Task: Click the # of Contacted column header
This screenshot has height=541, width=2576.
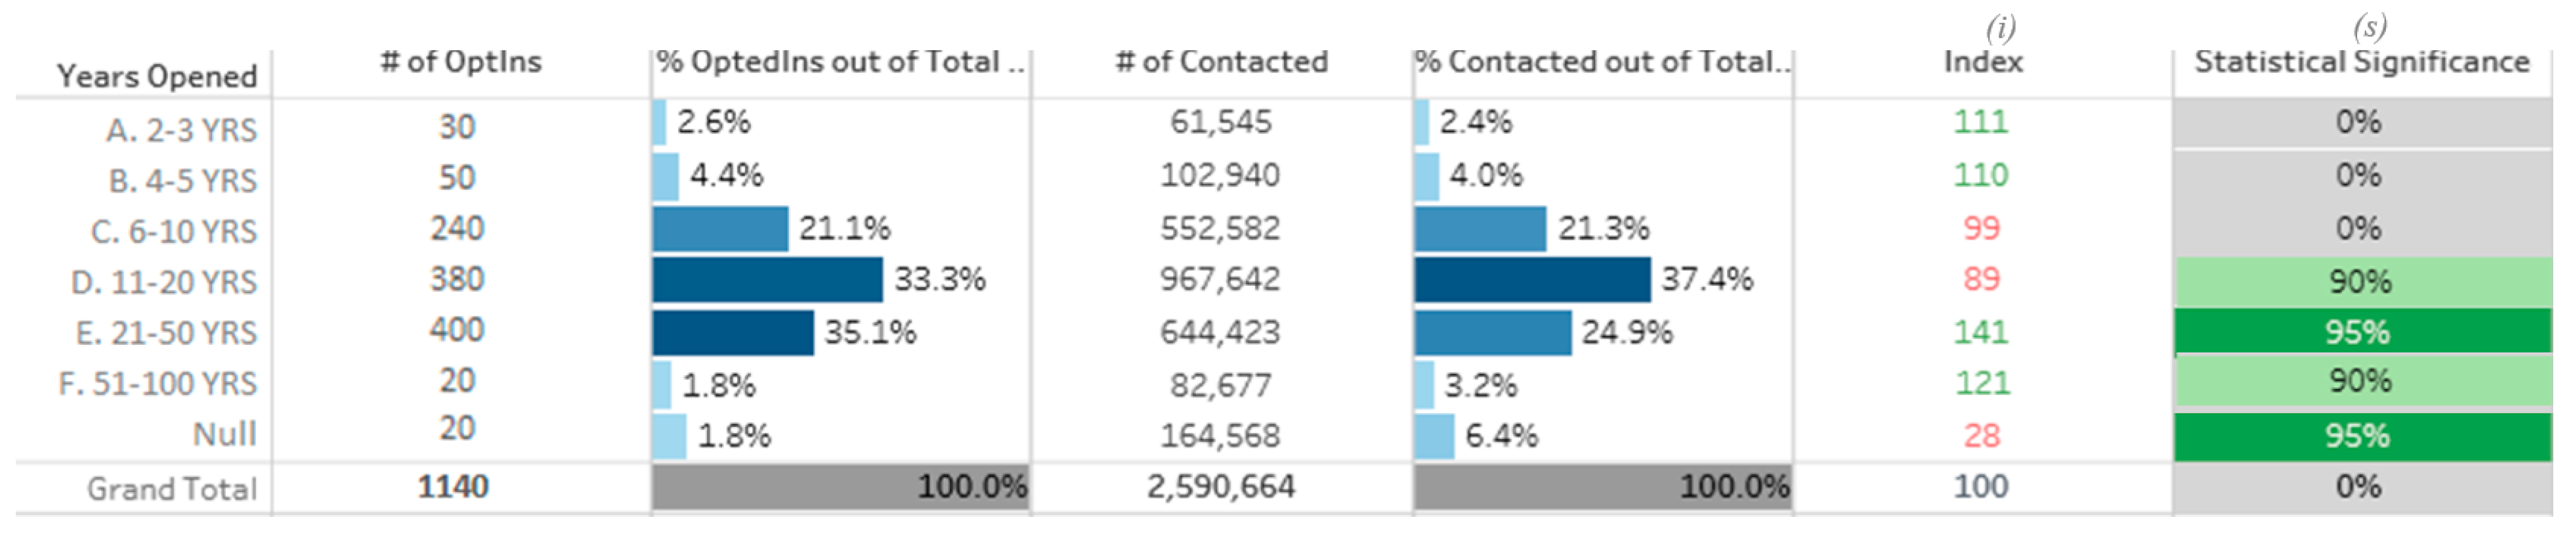Action: coord(1222,62)
